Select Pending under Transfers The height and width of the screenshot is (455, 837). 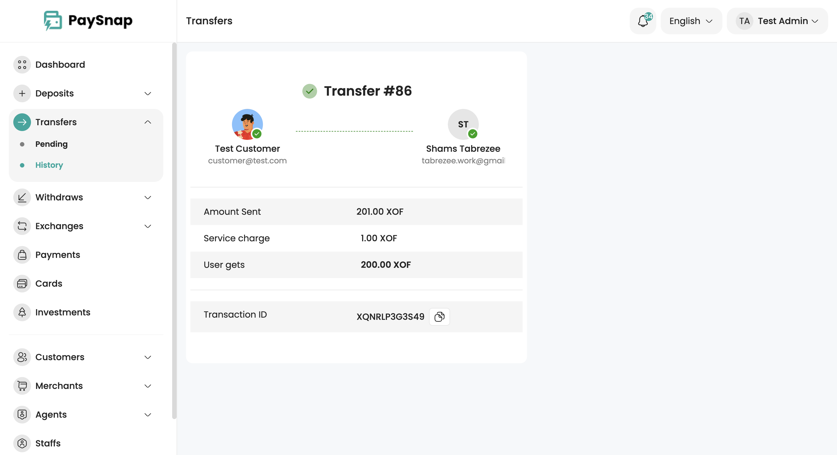coord(51,144)
